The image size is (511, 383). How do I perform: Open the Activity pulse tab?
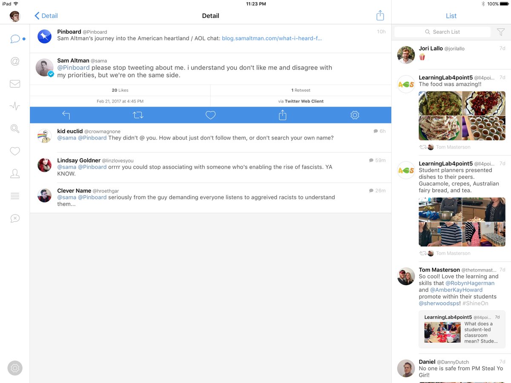click(15, 106)
